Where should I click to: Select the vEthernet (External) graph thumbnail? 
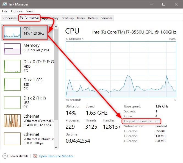[x=12, y=121]
